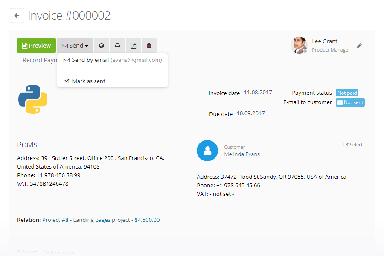Open Lee Grant's name
The image size is (384, 256).
(x=325, y=41)
